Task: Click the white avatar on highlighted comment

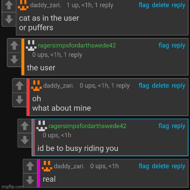Action: point(42,126)
